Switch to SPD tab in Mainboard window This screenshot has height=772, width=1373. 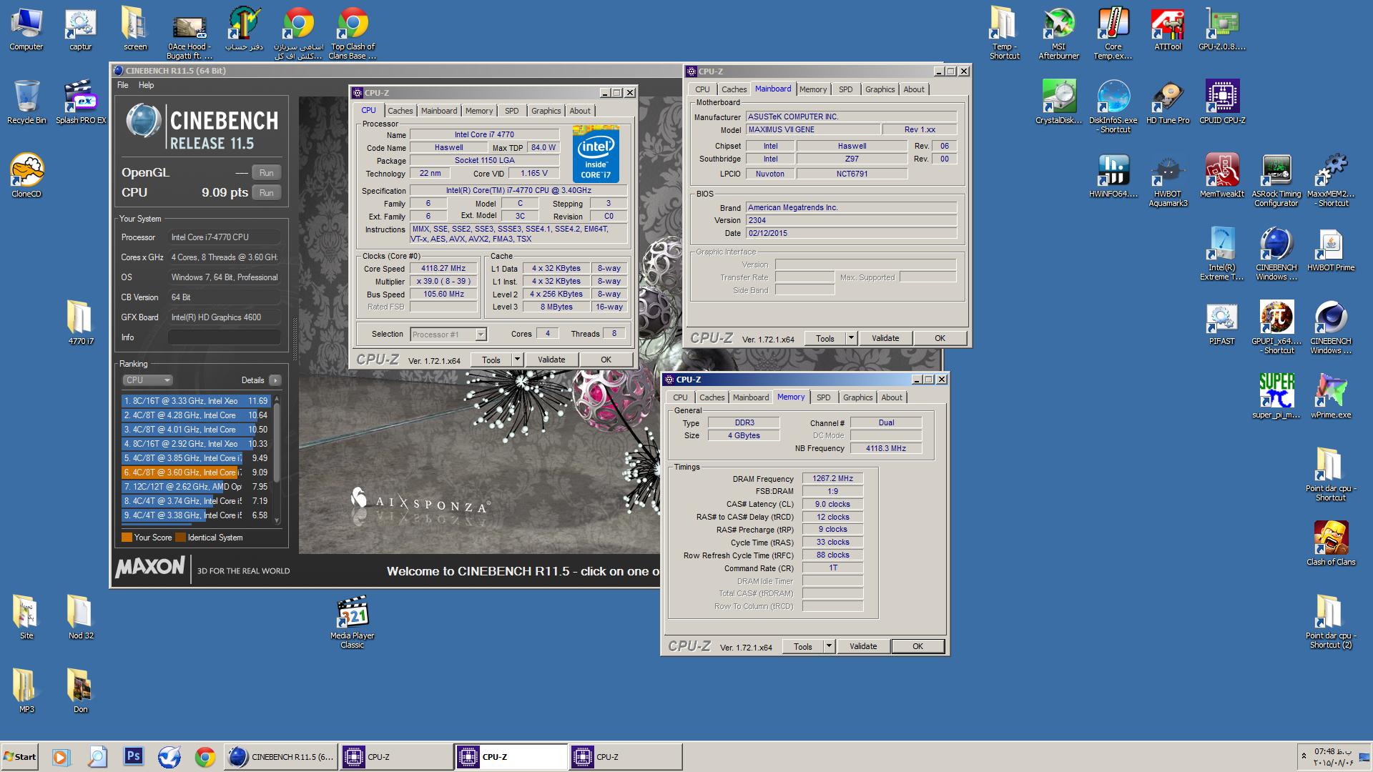click(x=845, y=89)
